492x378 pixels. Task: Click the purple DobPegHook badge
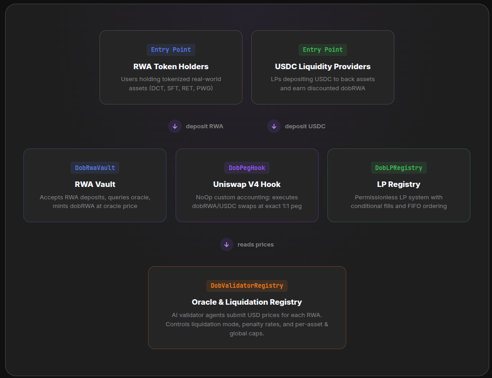click(x=247, y=168)
